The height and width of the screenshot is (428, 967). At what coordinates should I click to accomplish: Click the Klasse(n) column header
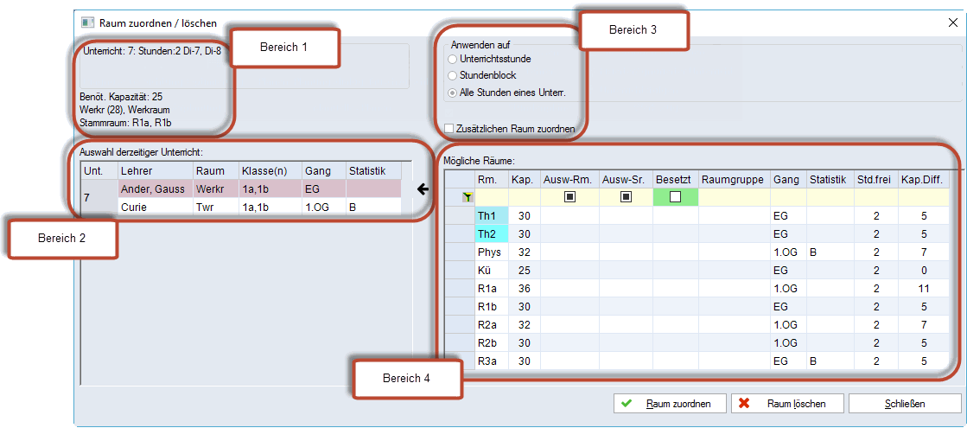point(270,170)
